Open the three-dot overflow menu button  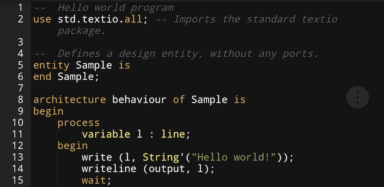[357, 97]
